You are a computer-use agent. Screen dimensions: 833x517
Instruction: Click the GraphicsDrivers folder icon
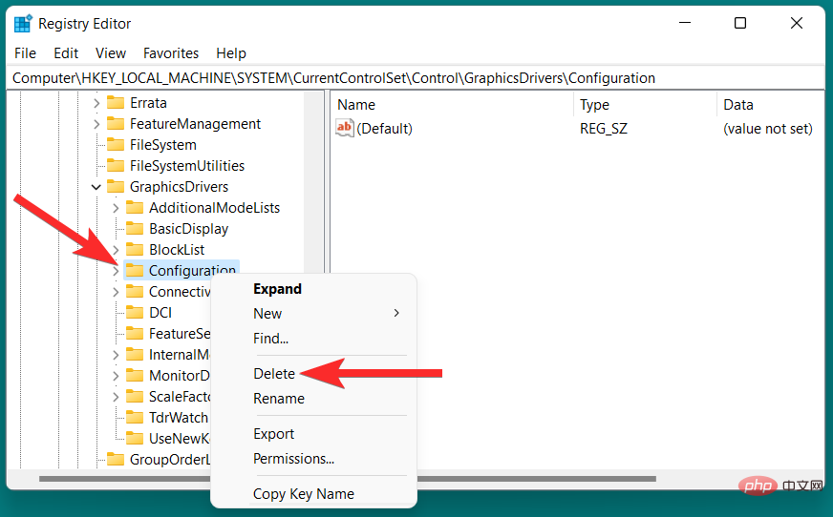pos(116,186)
